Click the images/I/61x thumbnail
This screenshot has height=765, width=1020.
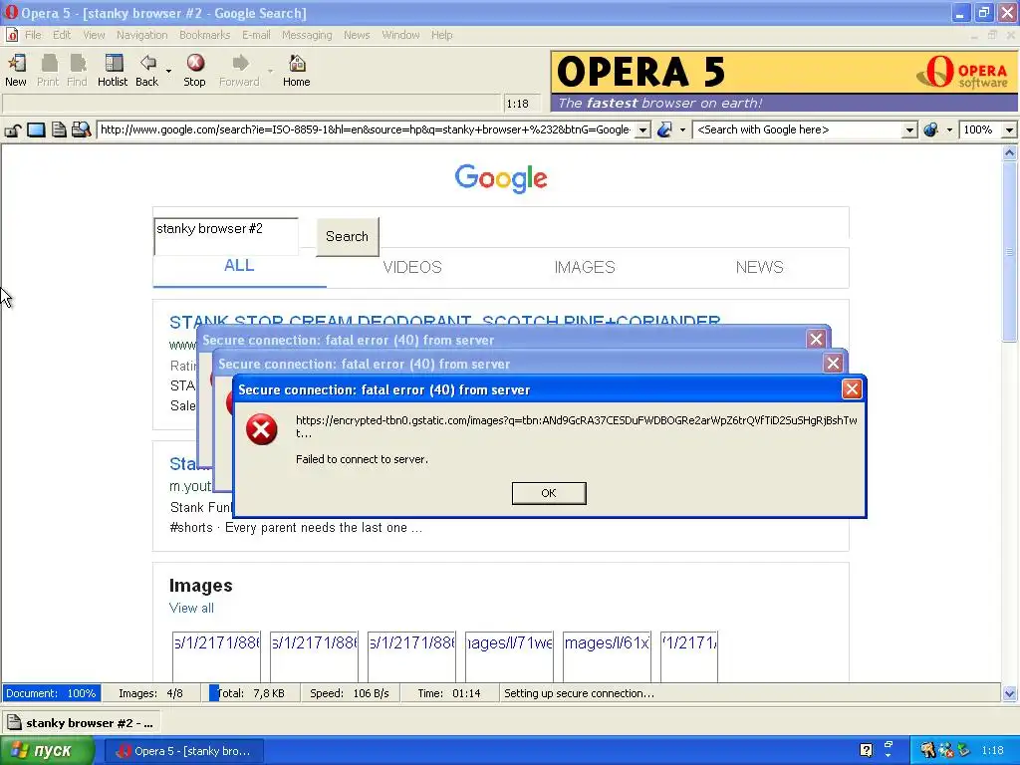coord(607,655)
